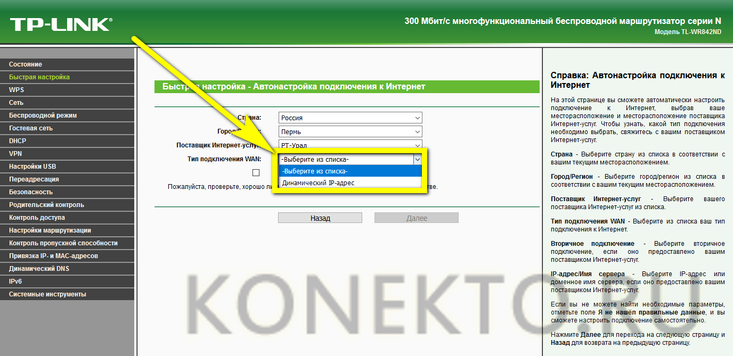Open Привязка IP- и MAC-адресов
Screen dimensions: 733x356
67,256
